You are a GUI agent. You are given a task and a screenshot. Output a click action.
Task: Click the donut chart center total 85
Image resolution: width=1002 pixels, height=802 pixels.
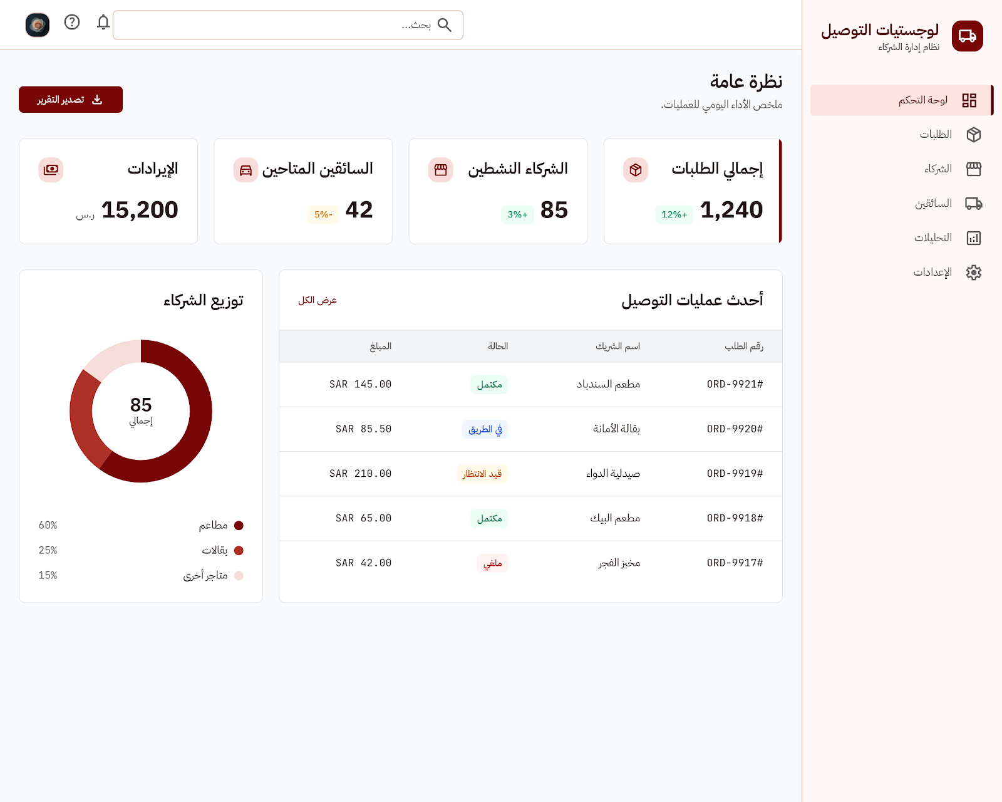141,405
